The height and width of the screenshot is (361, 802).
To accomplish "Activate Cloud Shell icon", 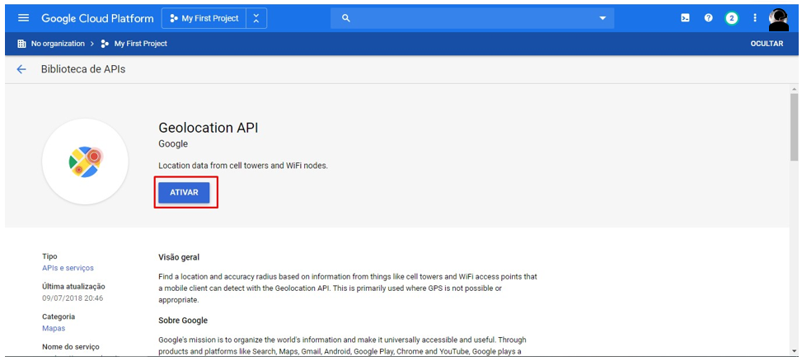I will click(685, 18).
